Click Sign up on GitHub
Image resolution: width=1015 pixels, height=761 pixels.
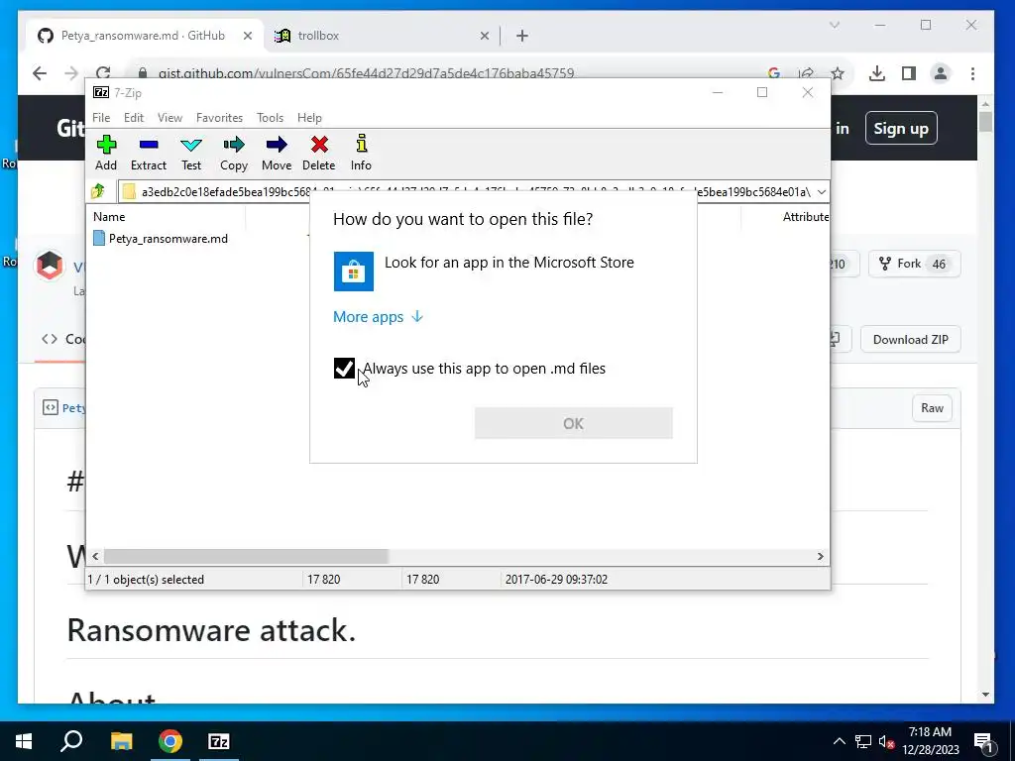(x=901, y=128)
